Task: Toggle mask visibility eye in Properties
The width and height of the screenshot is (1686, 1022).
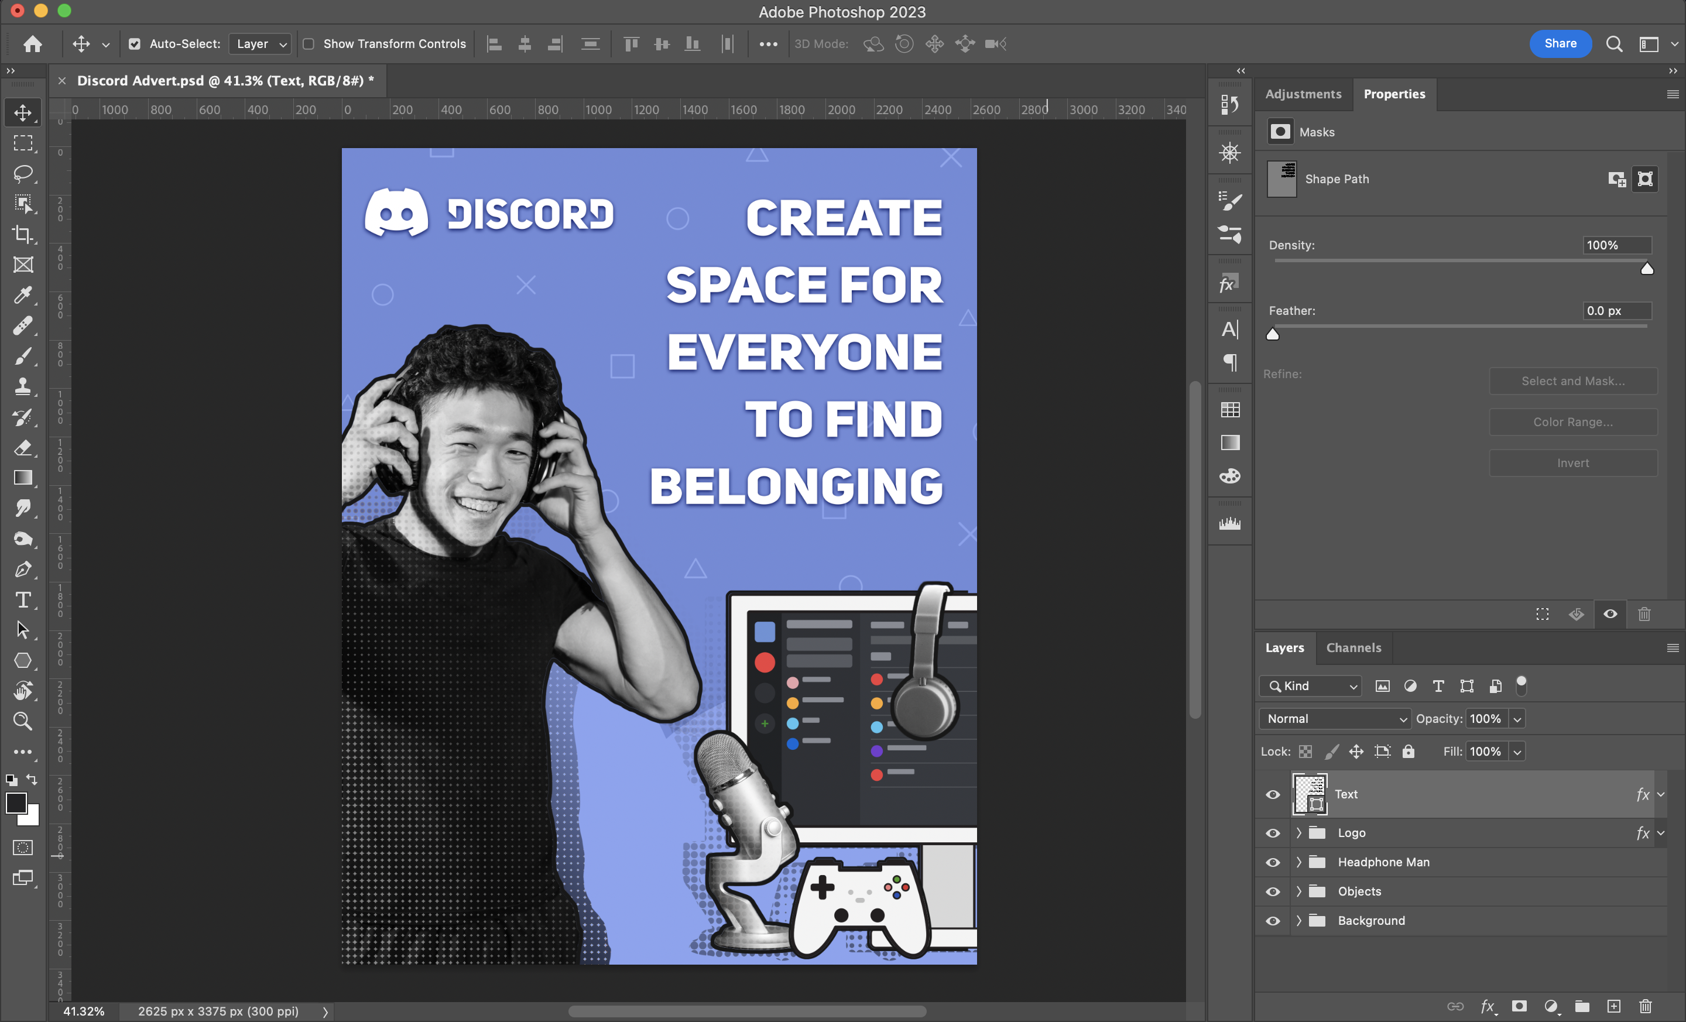Action: click(1610, 613)
